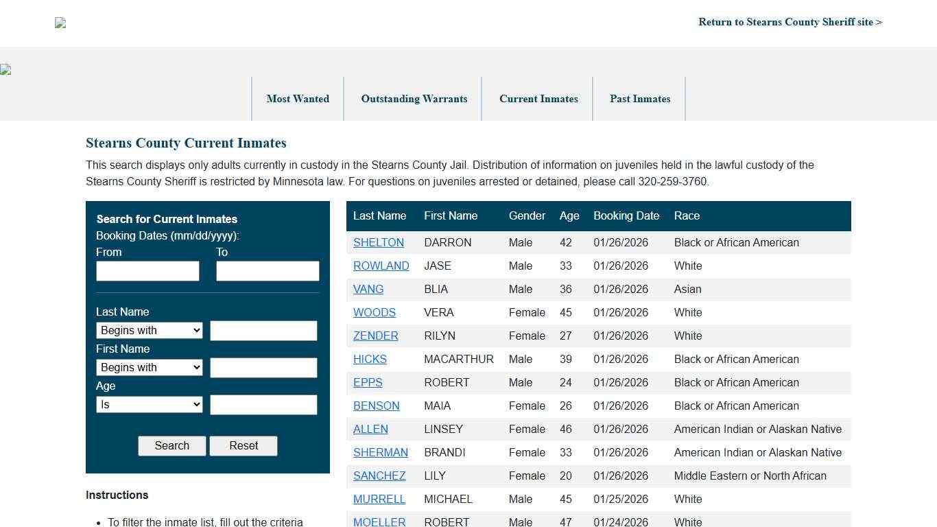Open the First Name match type dropdown

[x=149, y=367]
